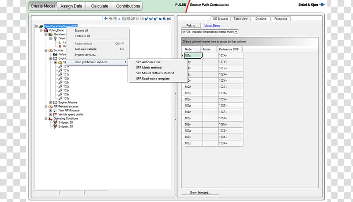Collapse the Volvo_Demo tree node
The height and width of the screenshot is (202, 353).
pyautogui.click(x=41, y=30)
